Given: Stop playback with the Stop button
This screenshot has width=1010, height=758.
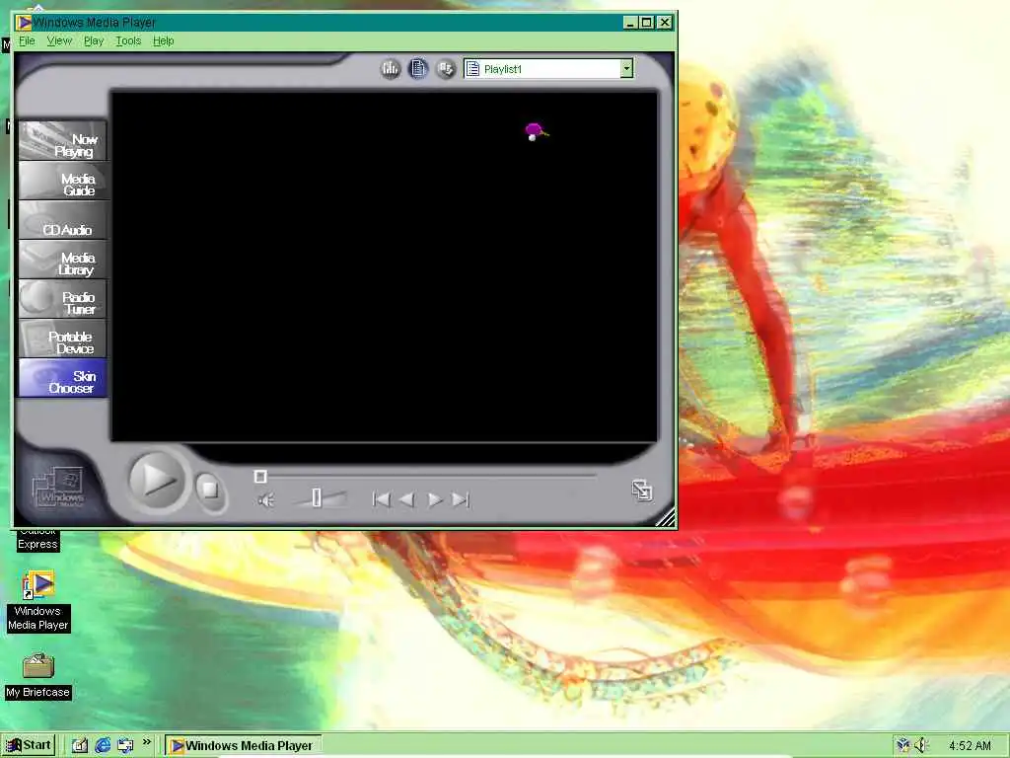Looking at the screenshot, I should [210, 490].
